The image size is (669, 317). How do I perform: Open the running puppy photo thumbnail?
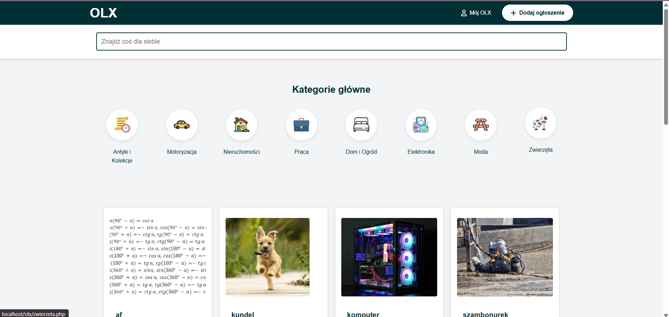[267, 257]
